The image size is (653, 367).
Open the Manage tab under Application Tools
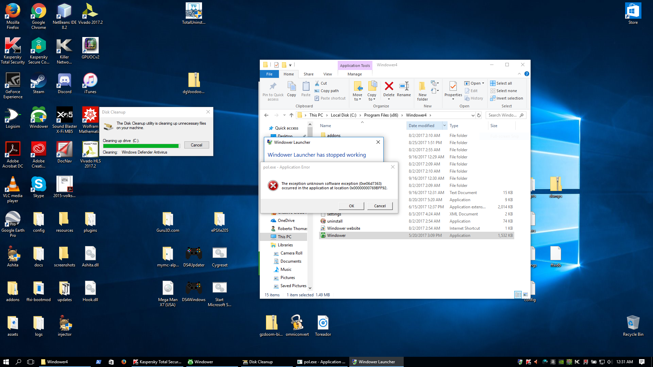tap(354, 74)
